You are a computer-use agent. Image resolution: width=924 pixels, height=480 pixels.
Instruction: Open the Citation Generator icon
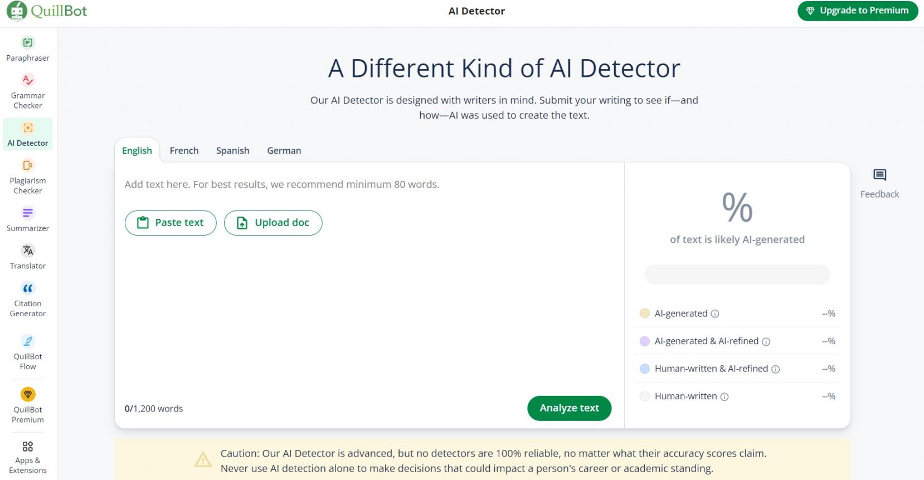click(28, 288)
